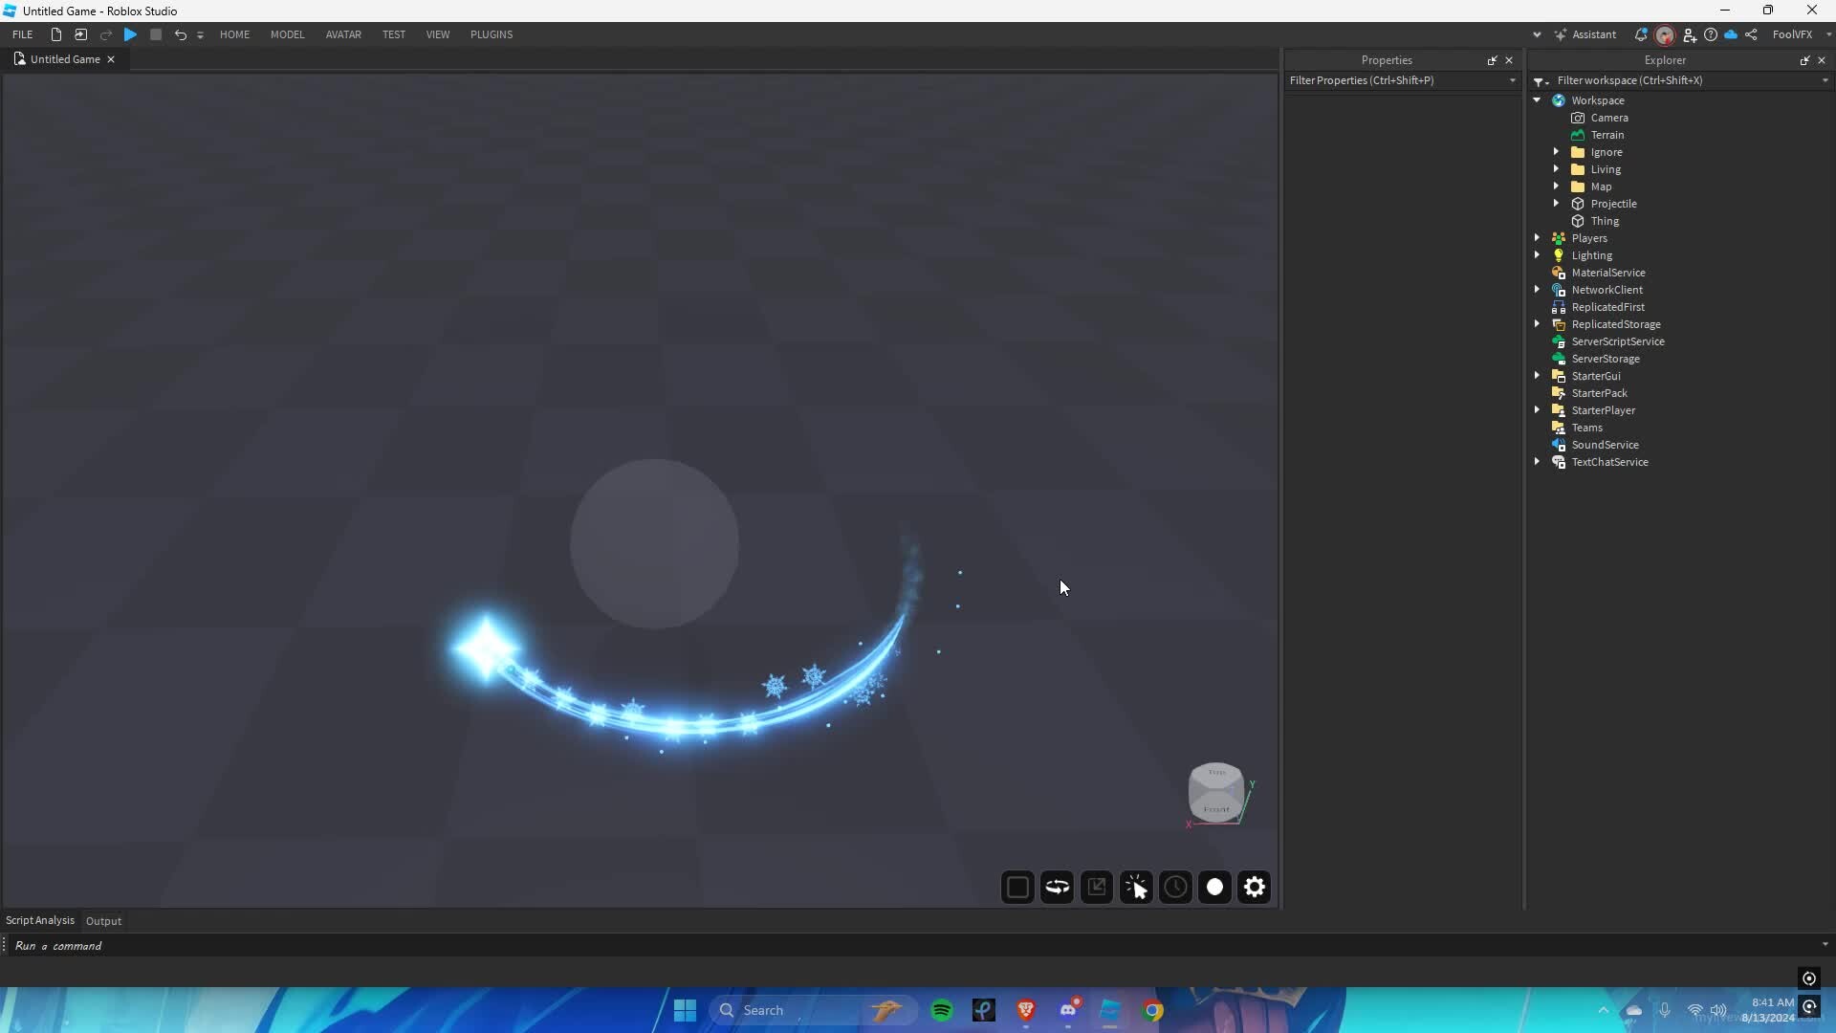
Task: Open the collaborators invite icon
Action: 1691,34
